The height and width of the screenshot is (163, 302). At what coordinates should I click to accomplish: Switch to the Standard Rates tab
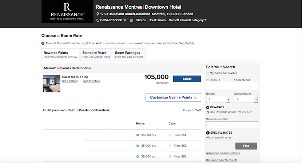96,54
